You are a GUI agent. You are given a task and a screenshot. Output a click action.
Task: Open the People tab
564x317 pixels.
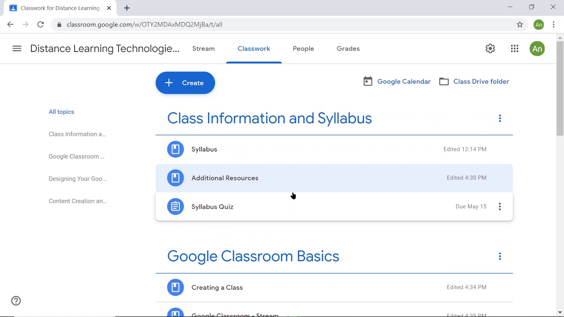[304, 48]
